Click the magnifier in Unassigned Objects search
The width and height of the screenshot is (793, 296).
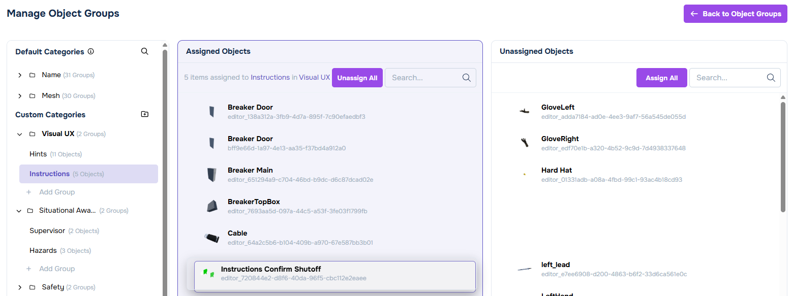(x=771, y=78)
